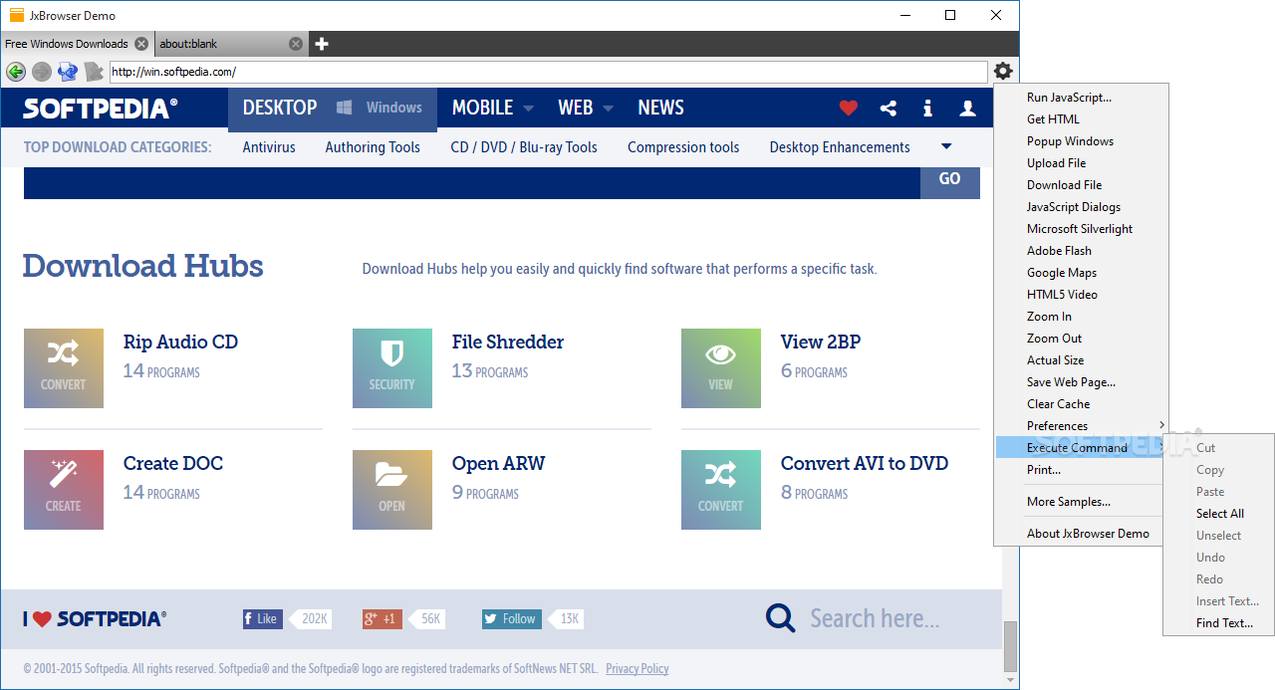Choose Clear Cache from menu

(1058, 404)
